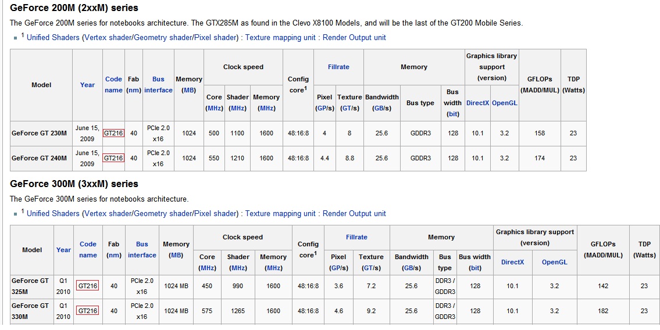Click Fillrate header link in 200M table

click(338, 67)
